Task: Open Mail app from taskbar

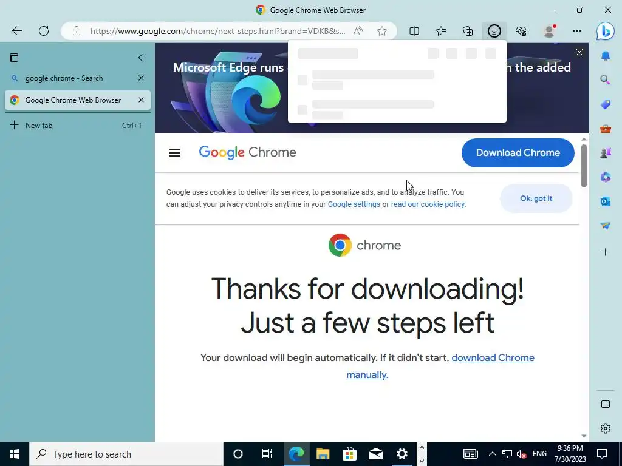Action: (x=375, y=454)
